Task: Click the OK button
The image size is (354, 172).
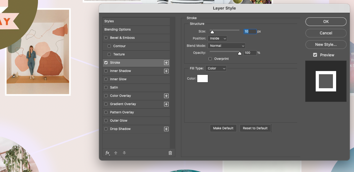Action: point(326,22)
